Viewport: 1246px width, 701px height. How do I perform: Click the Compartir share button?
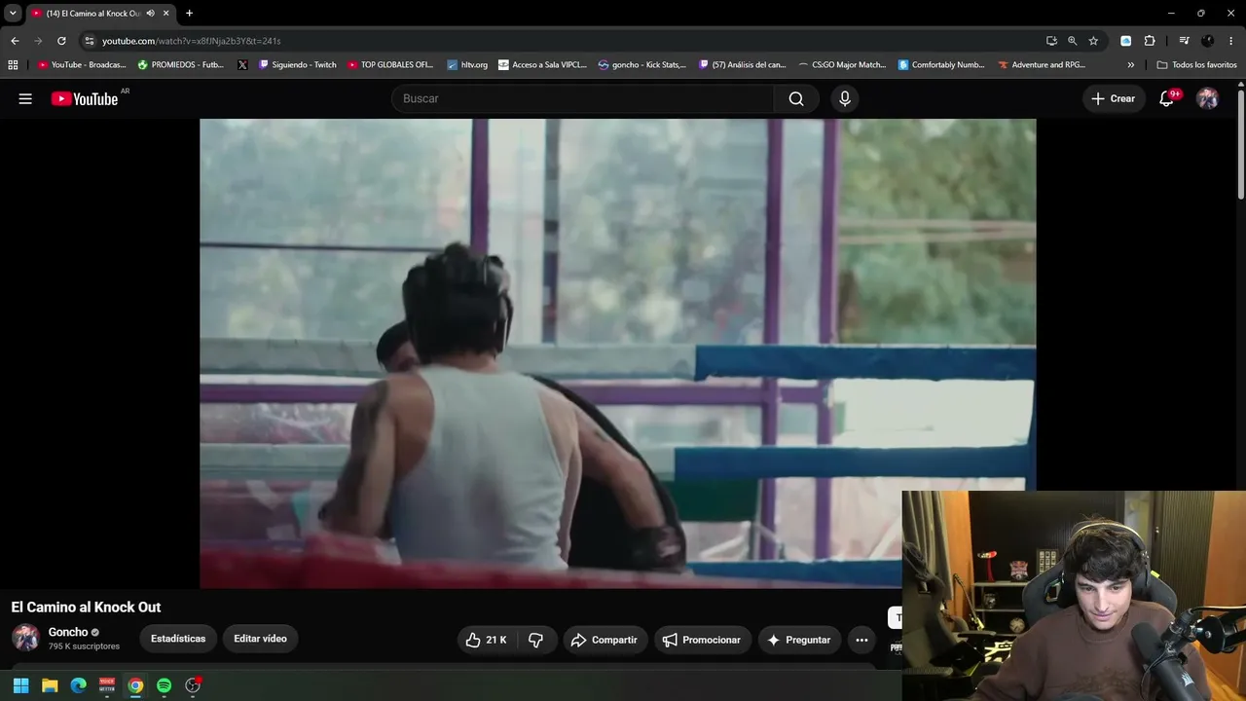point(605,640)
